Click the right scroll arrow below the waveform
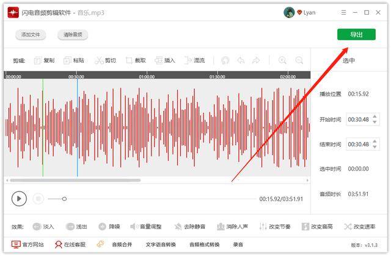Image resolution: width=391 pixels, height=256 pixels. coord(307,180)
